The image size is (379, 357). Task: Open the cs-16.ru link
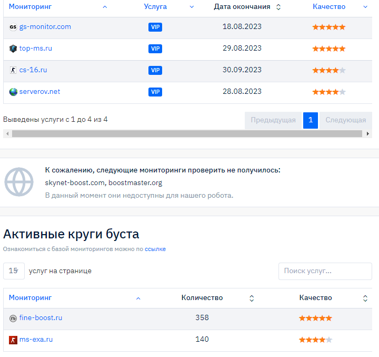33,70
